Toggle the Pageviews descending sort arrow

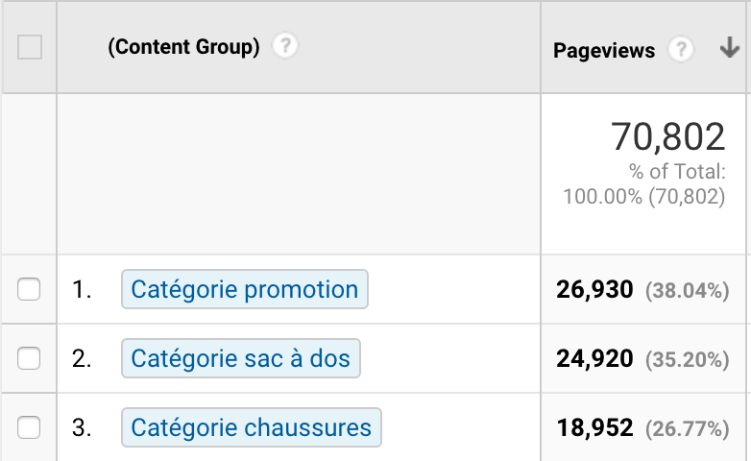coord(730,47)
